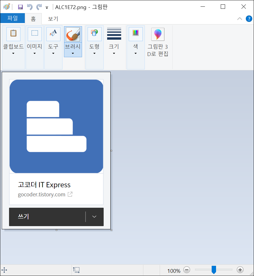This screenshot has height=276, width=254.
Task: Click the Paint app icon in title bar
Action: (x=6, y=7)
